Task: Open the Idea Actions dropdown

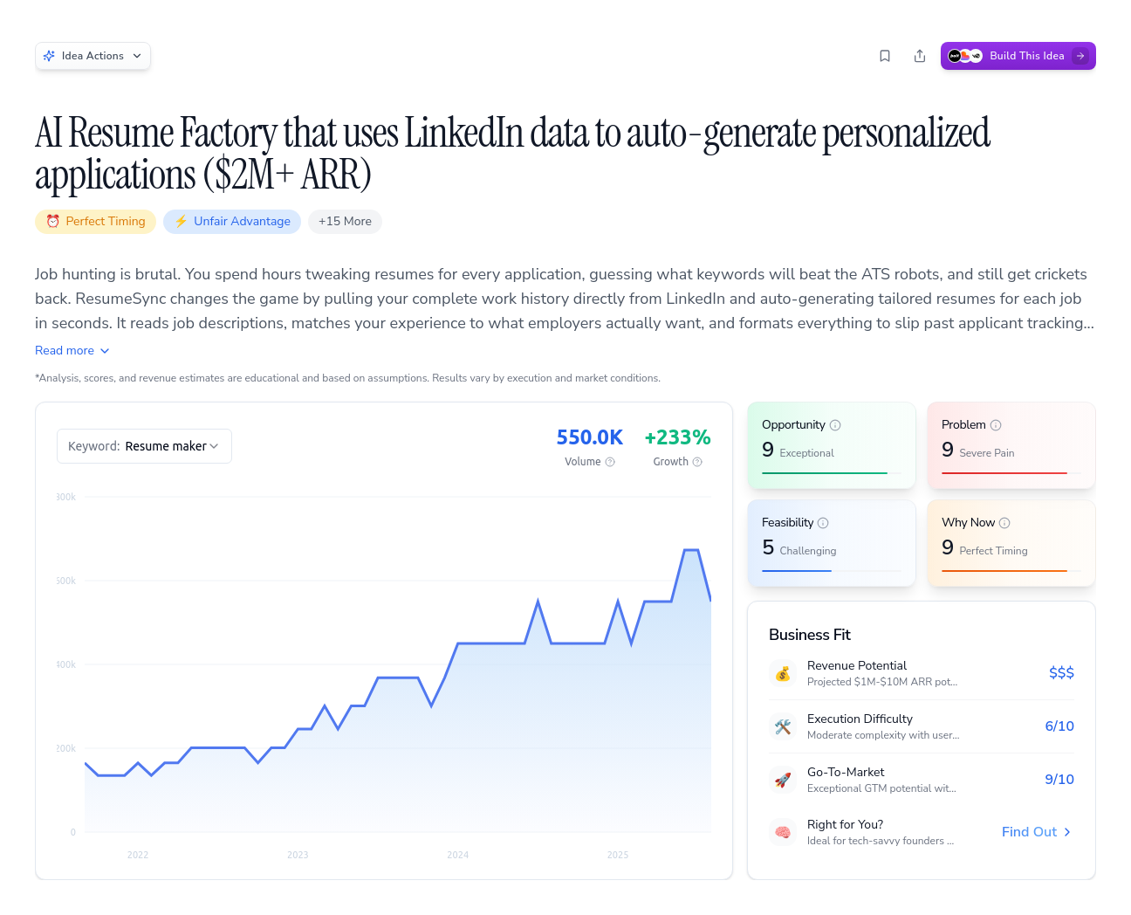Action: [x=93, y=56]
